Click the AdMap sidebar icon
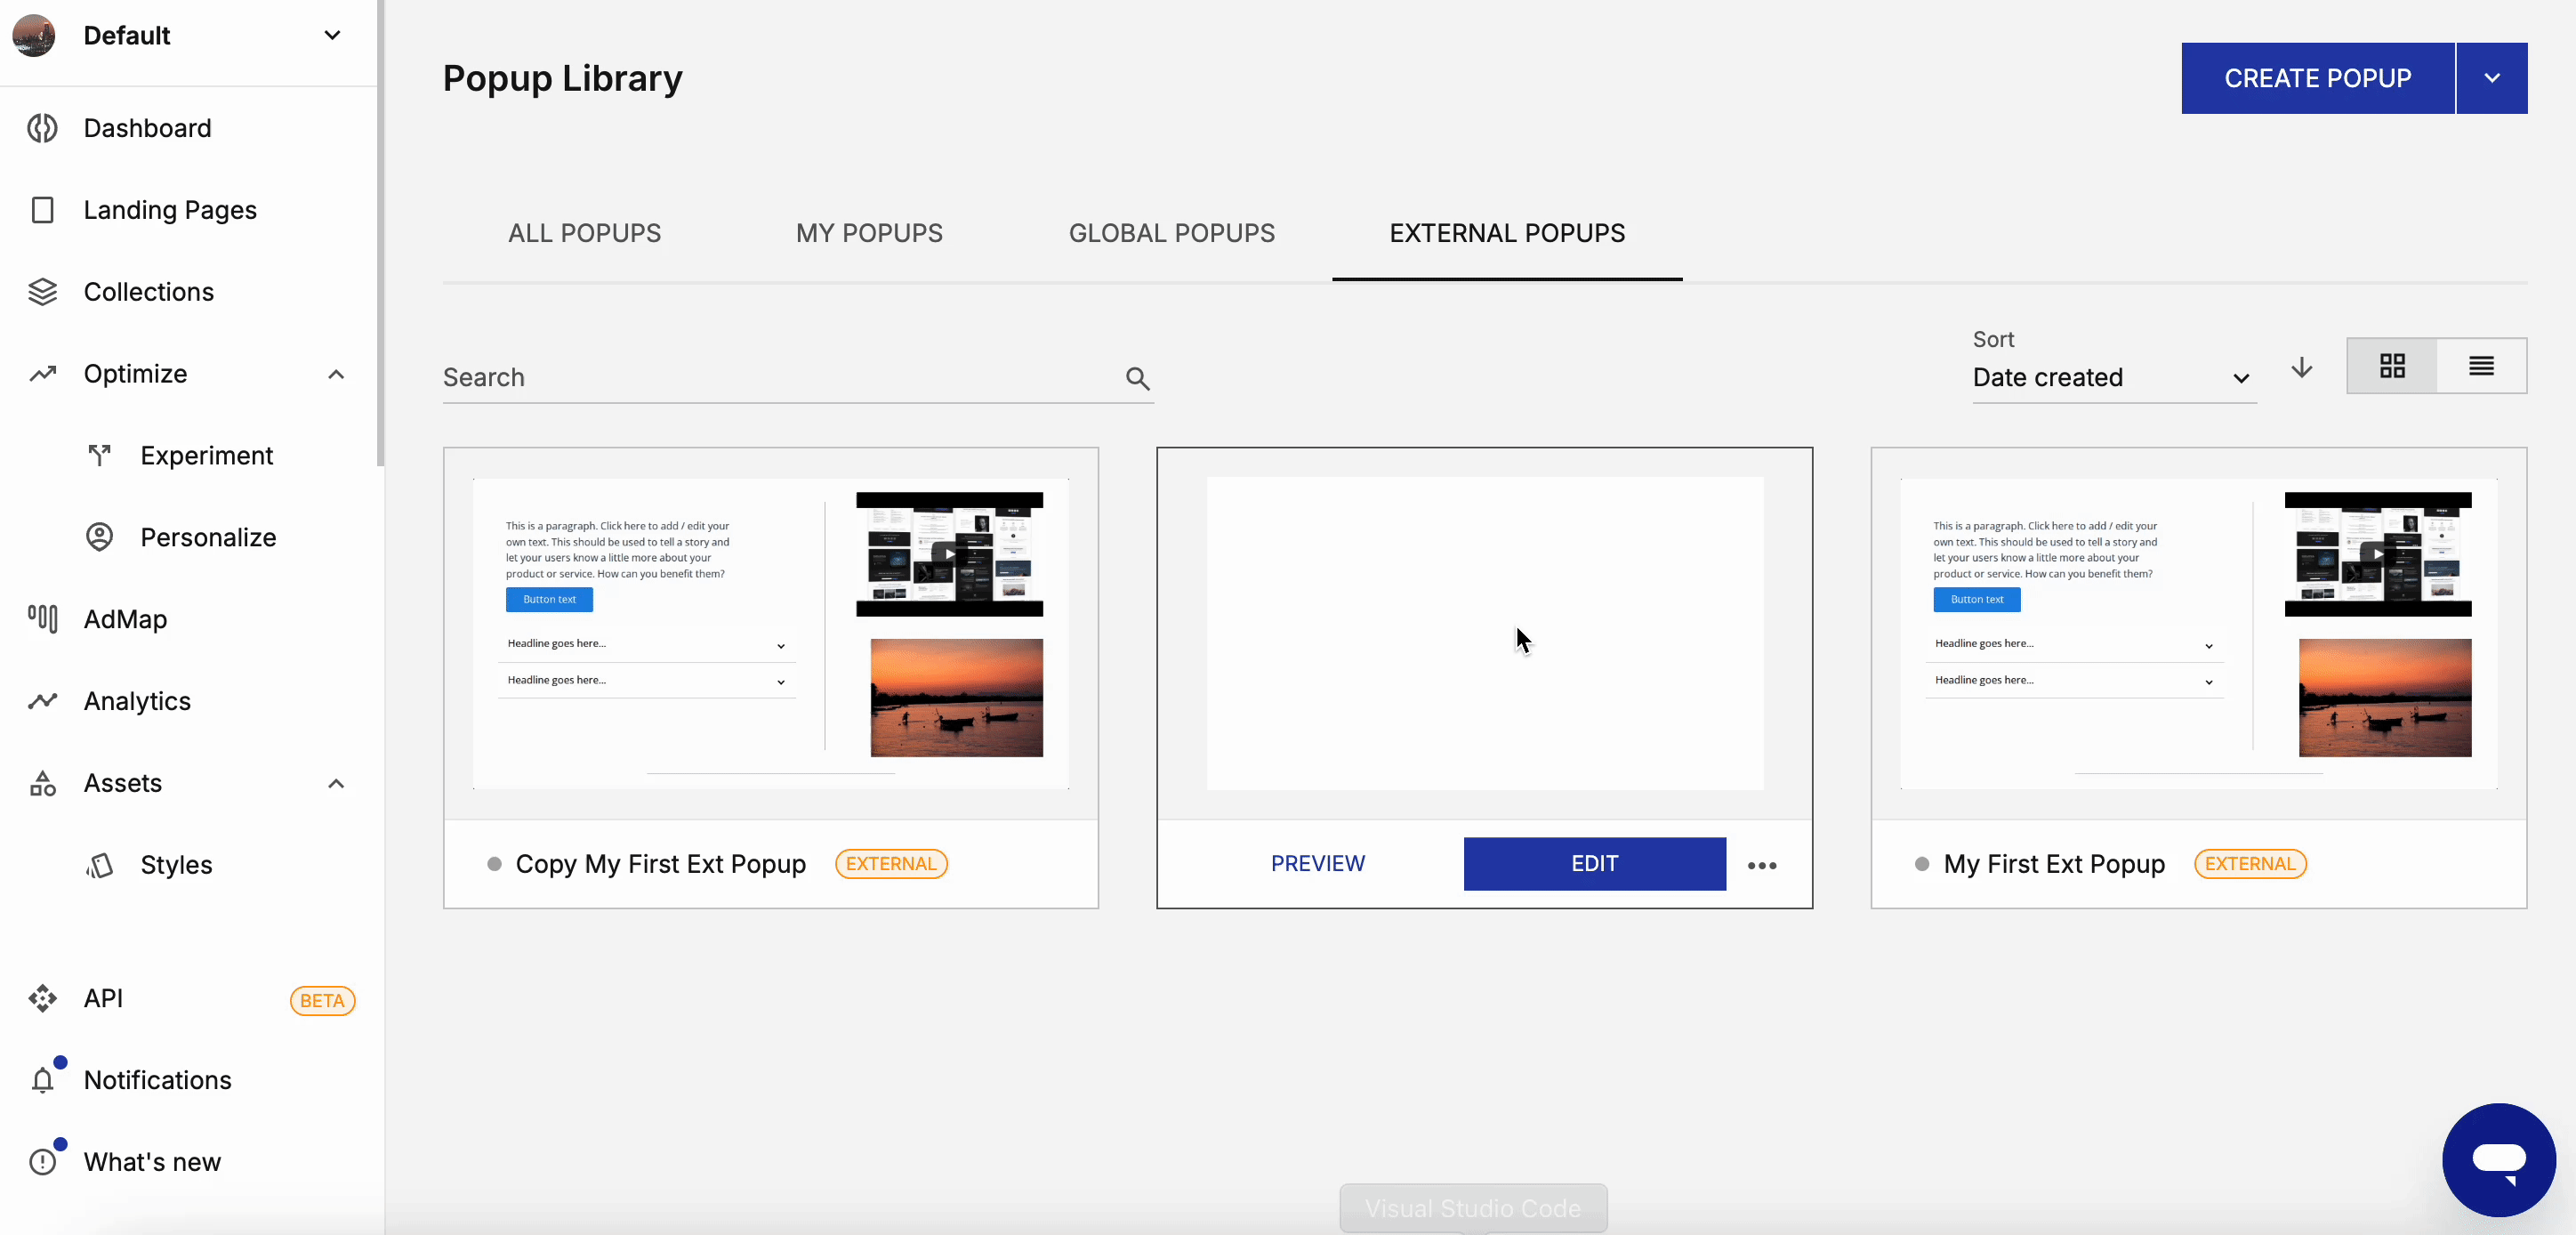 [44, 619]
